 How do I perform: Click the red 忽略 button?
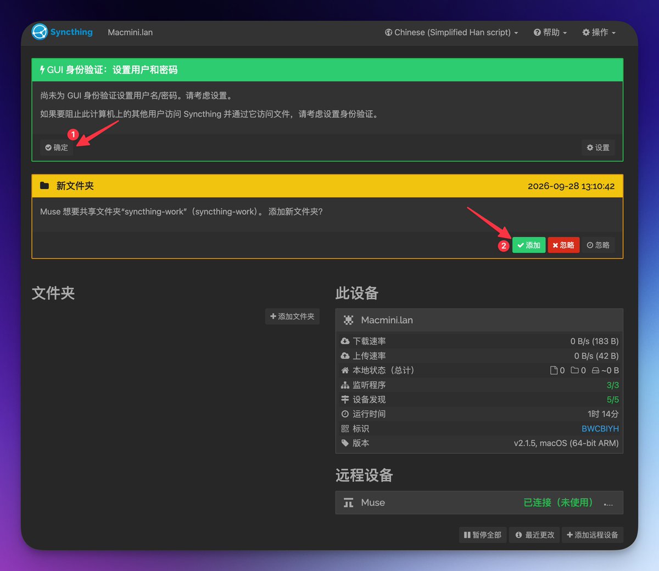click(x=563, y=245)
